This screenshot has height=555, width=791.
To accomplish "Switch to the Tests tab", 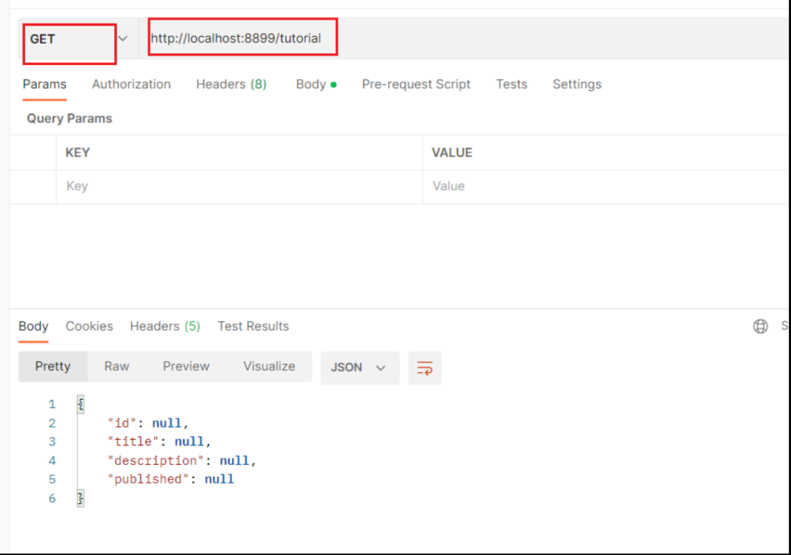I will (x=511, y=84).
